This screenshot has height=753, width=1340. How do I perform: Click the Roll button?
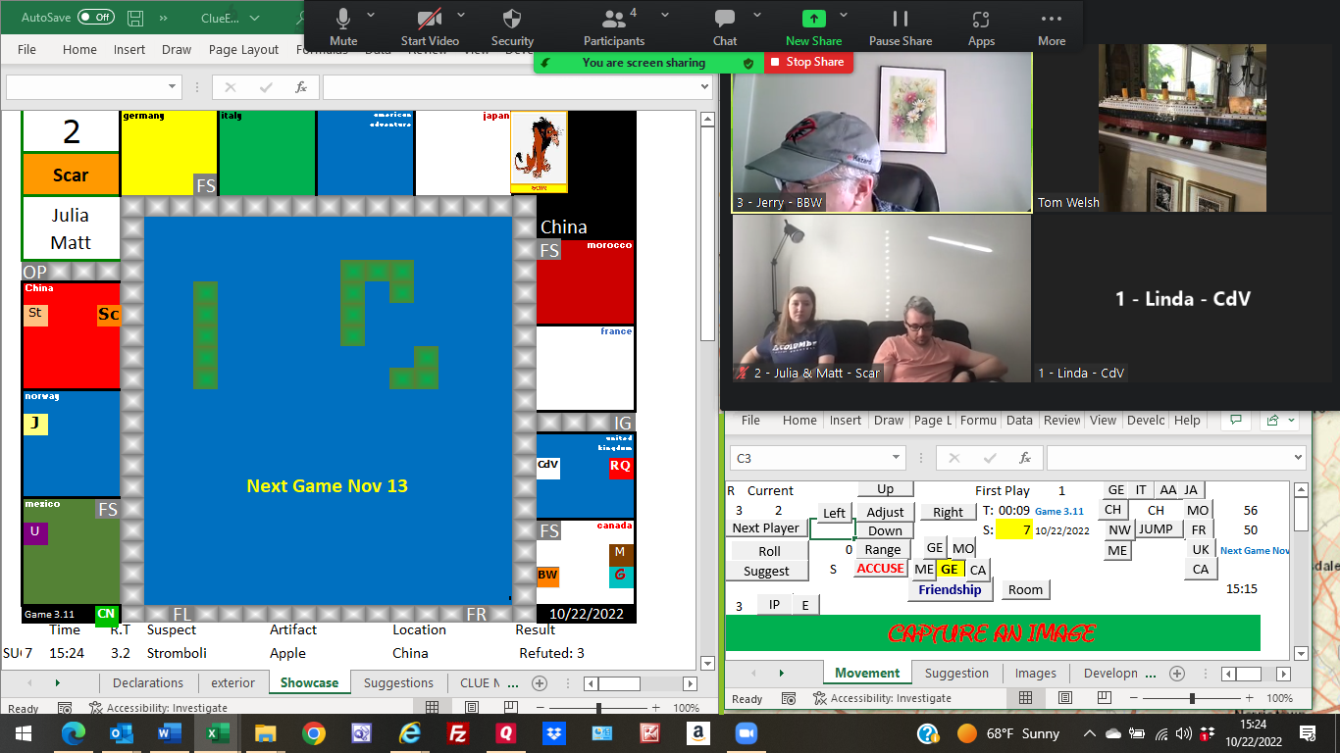[x=769, y=551]
